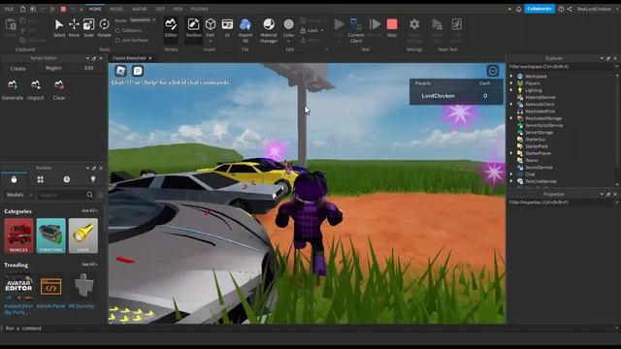This screenshot has height=349, width=621.
Task: Choose the Select tool in the ribbon
Action: [59, 28]
